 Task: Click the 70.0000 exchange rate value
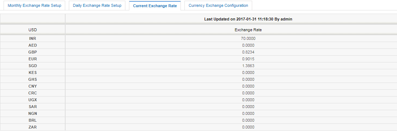(x=248, y=39)
